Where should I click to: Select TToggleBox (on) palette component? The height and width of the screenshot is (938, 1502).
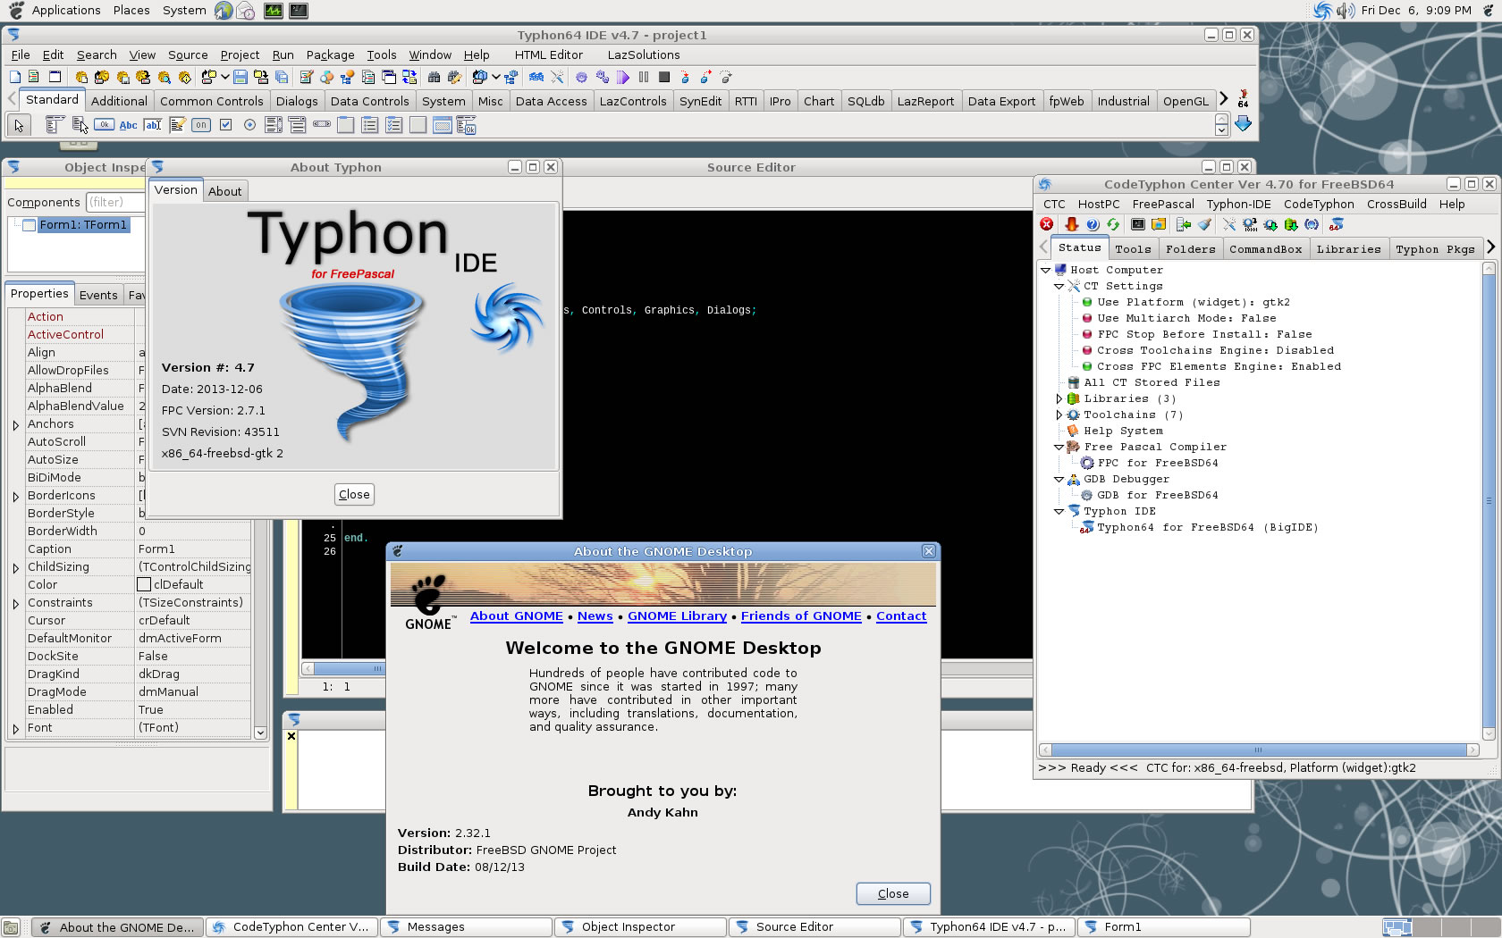(x=201, y=125)
